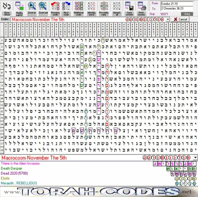
Task: Click Hebrew letters beside 'Alien Invasion' entry
Action: pos(174,164)
